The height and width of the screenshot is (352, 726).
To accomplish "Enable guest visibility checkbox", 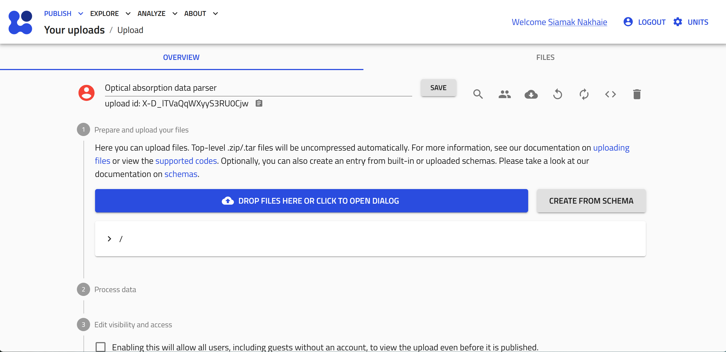I will click(101, 347).
